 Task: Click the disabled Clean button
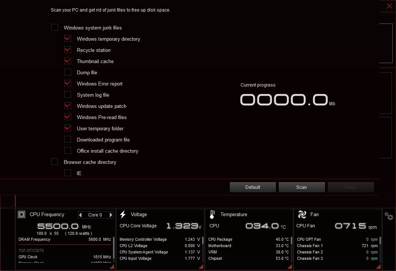(x=351, y=187)
